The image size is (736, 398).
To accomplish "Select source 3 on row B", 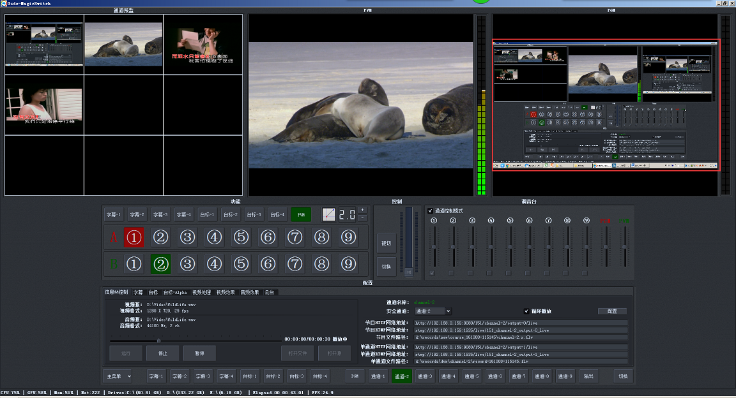I will coord(187,264).
